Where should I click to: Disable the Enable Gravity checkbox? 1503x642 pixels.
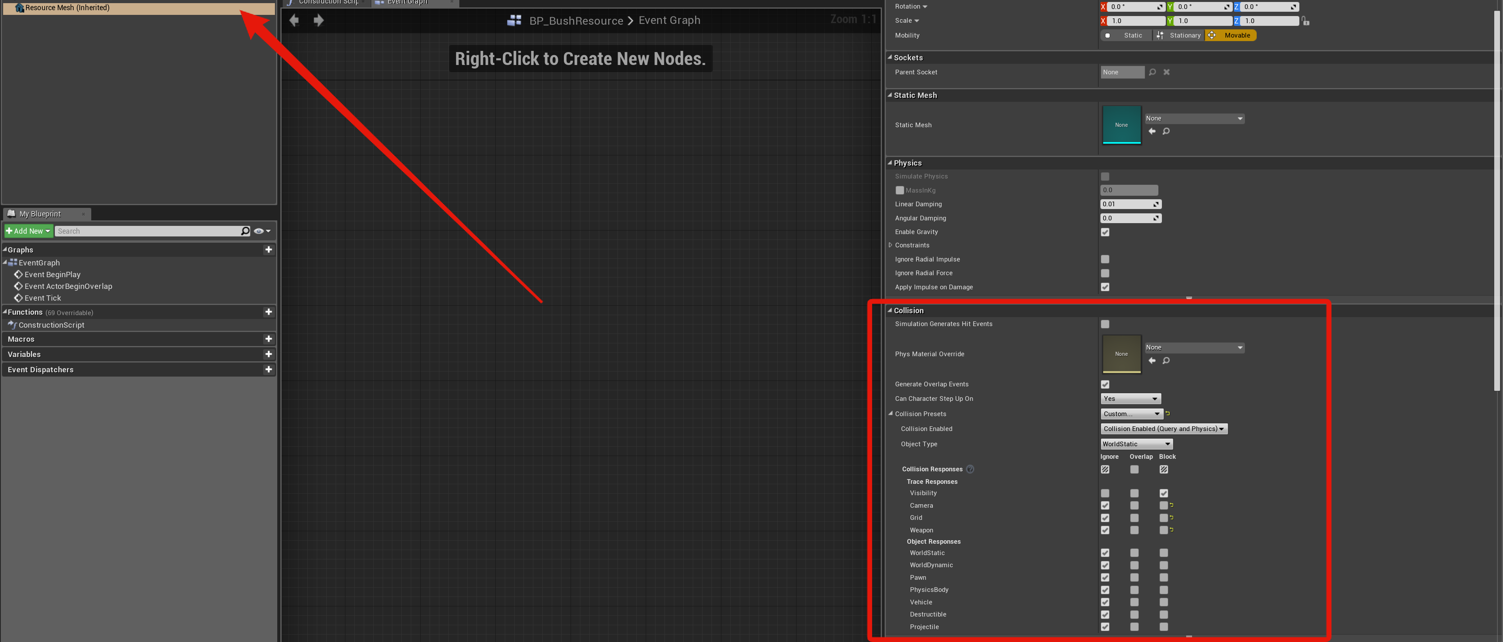pyautogui.click(x=1105, y=232)
